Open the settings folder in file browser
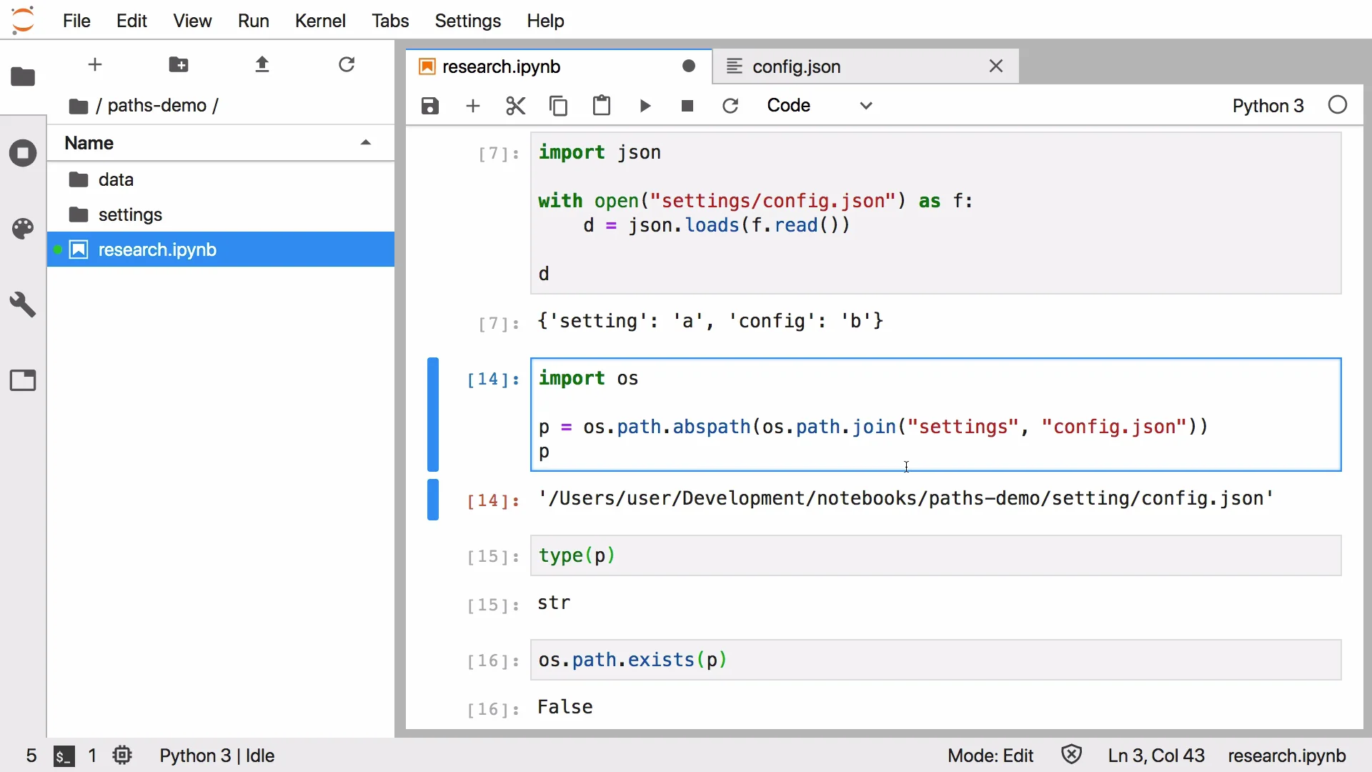The image size is (1372, 772). pos(130,214)
